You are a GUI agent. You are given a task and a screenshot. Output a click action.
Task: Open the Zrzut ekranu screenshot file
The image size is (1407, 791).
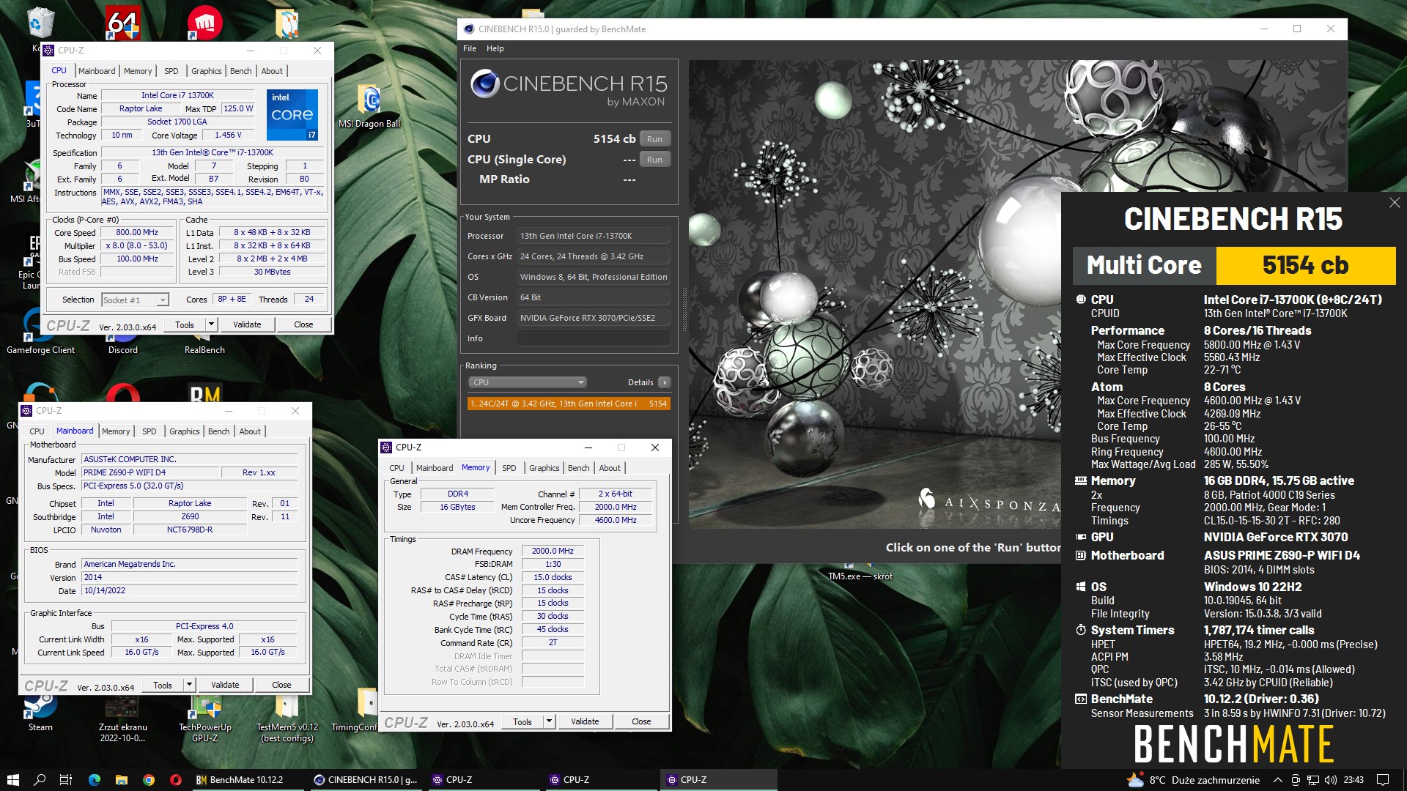(122, 719)
